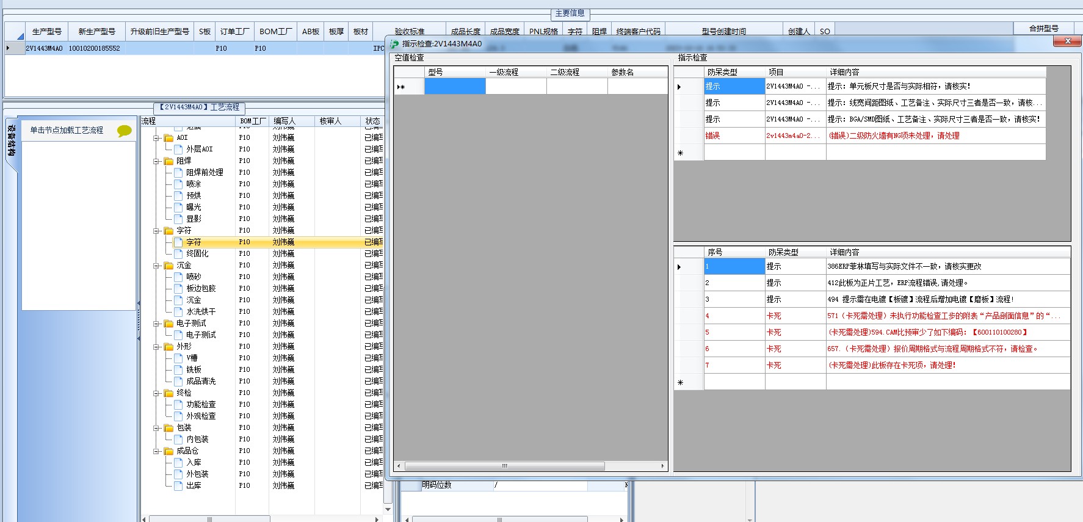
Task: Click document icon beside 外层AOI
Action: [x=179, y=149]
